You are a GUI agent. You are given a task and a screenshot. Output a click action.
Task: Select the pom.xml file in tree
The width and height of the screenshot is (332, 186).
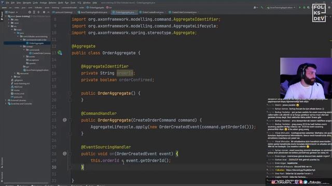pyautogui.click(x=17, y=97)
